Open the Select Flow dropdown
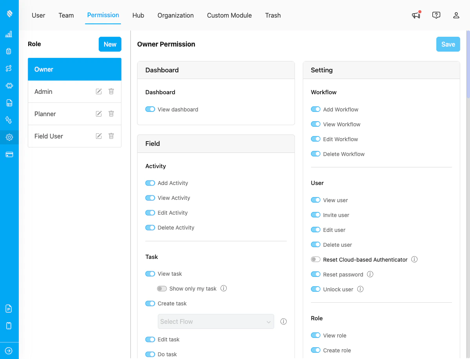The image size is (470, 359). (216, 321)
